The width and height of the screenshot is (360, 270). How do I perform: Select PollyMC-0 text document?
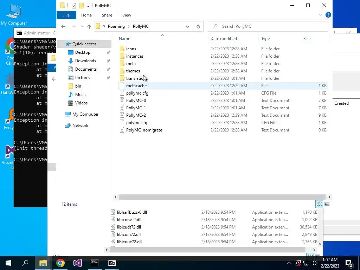pyautogui.click(x=136, y=100)
